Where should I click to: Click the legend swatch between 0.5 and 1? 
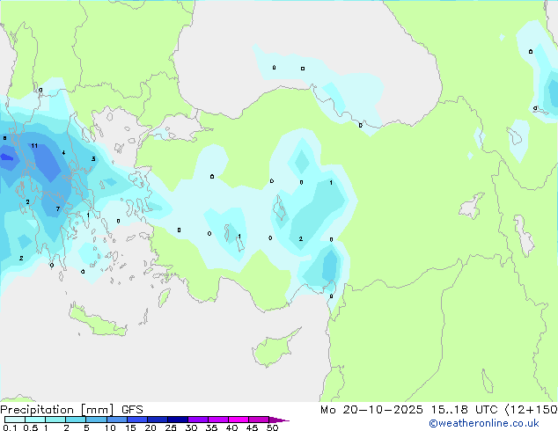(x=35, y=420)
